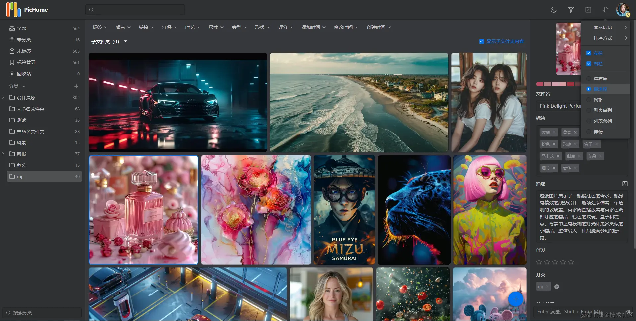Select the 列表单列 layout radio

click(x=589, y=110)
